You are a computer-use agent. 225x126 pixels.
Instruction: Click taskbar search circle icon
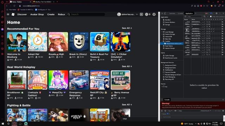[8, 124]
